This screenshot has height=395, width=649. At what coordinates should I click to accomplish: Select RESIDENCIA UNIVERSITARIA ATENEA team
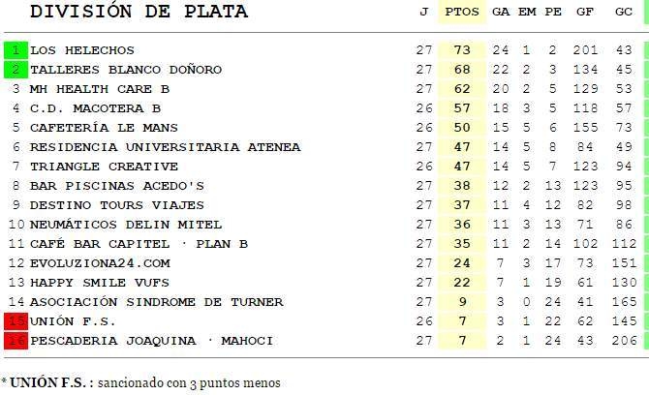pos(165,147)
